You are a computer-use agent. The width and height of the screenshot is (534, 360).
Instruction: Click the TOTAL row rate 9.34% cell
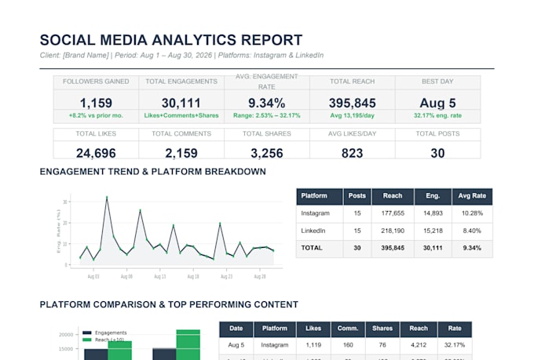[472, 248]
